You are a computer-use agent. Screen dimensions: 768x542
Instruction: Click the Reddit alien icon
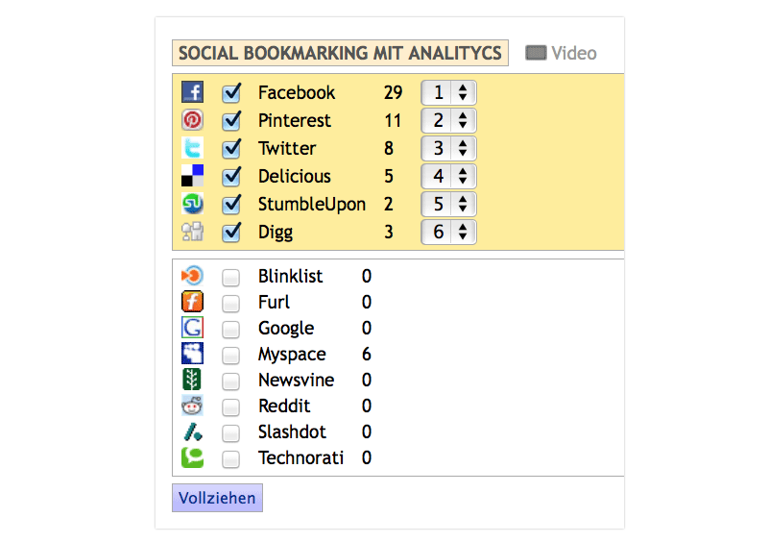[x=193, y=406]
